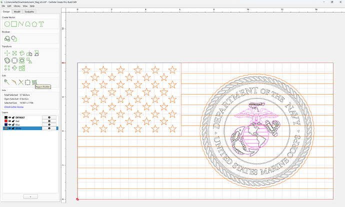Viewport: 345px width, 207px height.
Task: Click the add layer plus button
Action: pos(30,196)
